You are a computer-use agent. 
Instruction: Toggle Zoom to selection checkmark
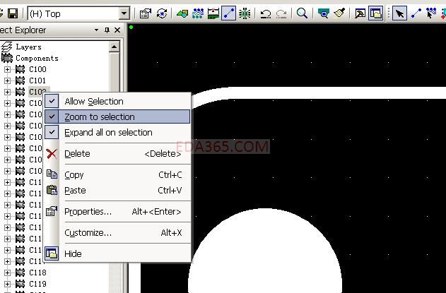coord(52,116)
